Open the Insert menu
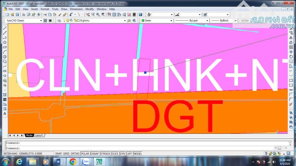The height and width of the screenshot is (166, 296). tap(34, 9)
